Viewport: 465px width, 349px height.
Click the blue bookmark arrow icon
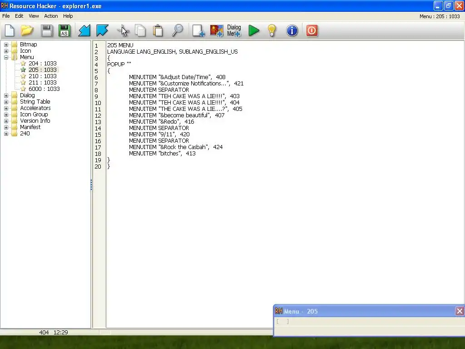coord(102,30)
